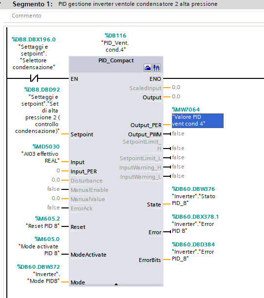This screenshot has width=264, height=298.
Task: Select the %DB116 instance address
Action: pyautogui.click(x=115, y=36)
